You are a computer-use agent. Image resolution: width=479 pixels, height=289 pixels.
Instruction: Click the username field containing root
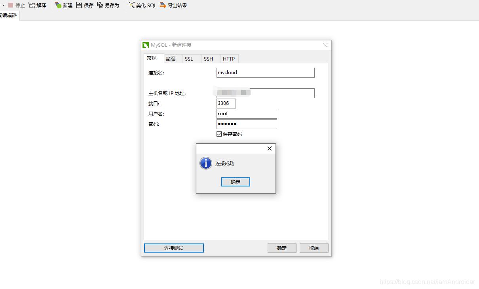pos(247,114)
